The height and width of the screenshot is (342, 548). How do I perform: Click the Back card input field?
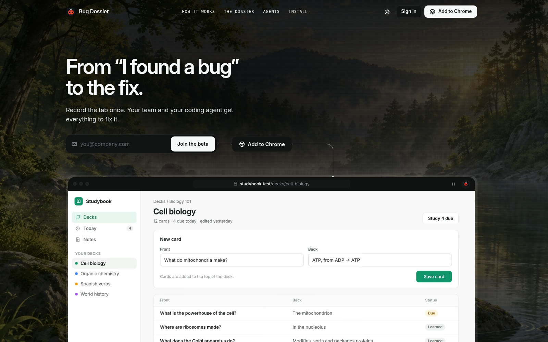click(380, 260)
